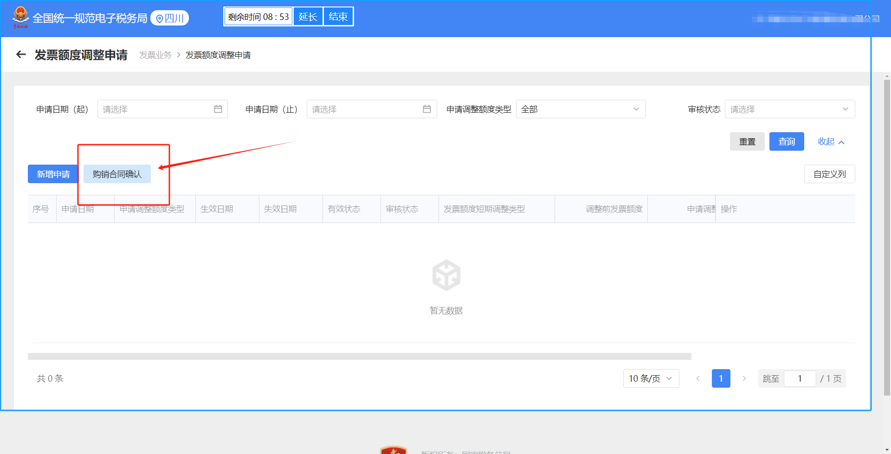Click the back arrow beside page title
The image size is (891, 454).
(21, 55)
